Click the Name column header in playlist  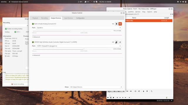click(x=134, y=18)
